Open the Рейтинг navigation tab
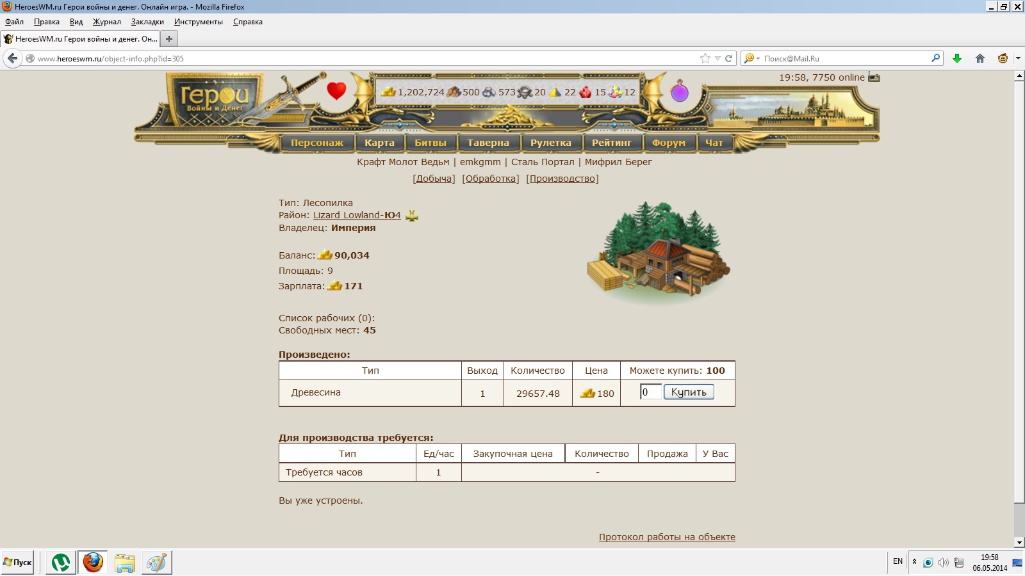The height and width of the screenshot is (576, 1025). coord(612,143)
